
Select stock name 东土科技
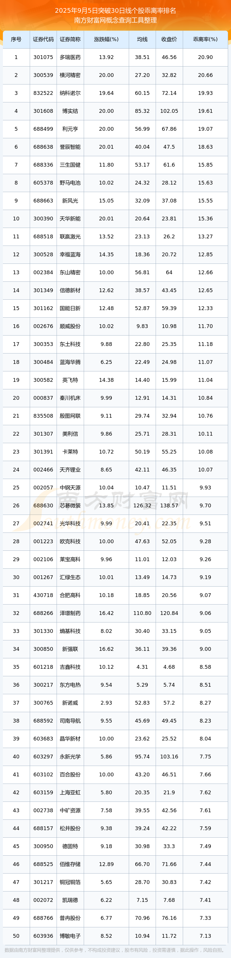[x=70, y=344]
